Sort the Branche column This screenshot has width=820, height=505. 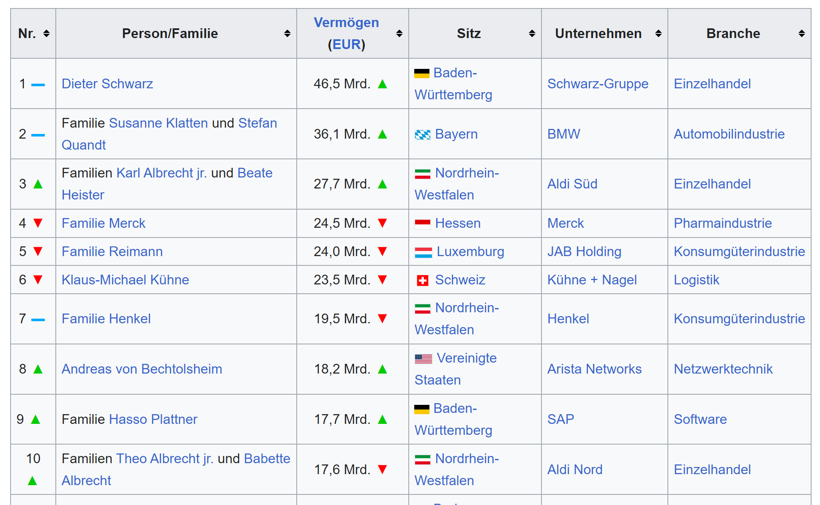tap(802, 33)
